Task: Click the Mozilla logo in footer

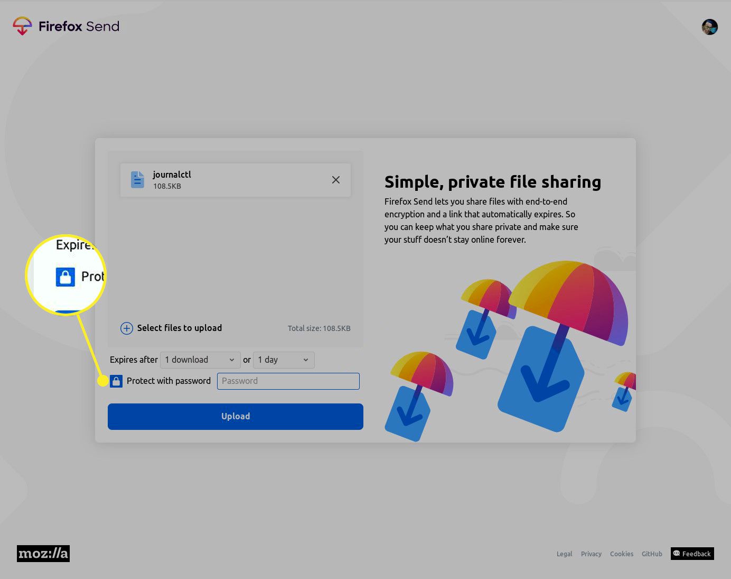Action: pyautogui.click(x=43, y=554)
